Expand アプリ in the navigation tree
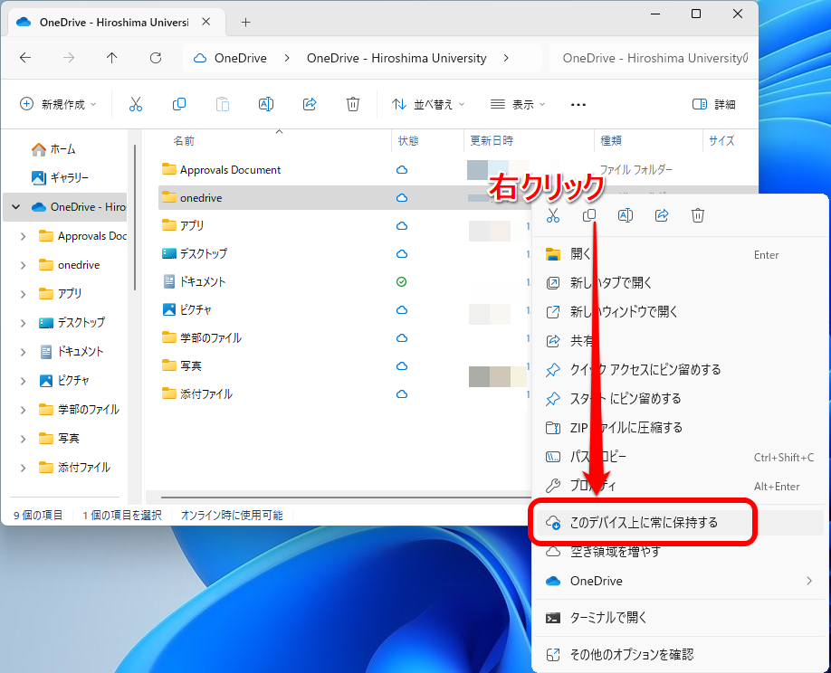Screen dimensions: 831x673 pyautogui.click(x=23, y=294)
